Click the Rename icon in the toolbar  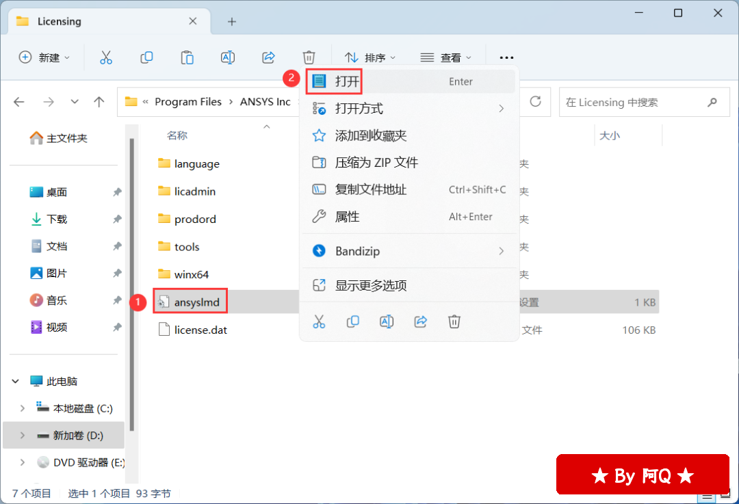point(228,57)
